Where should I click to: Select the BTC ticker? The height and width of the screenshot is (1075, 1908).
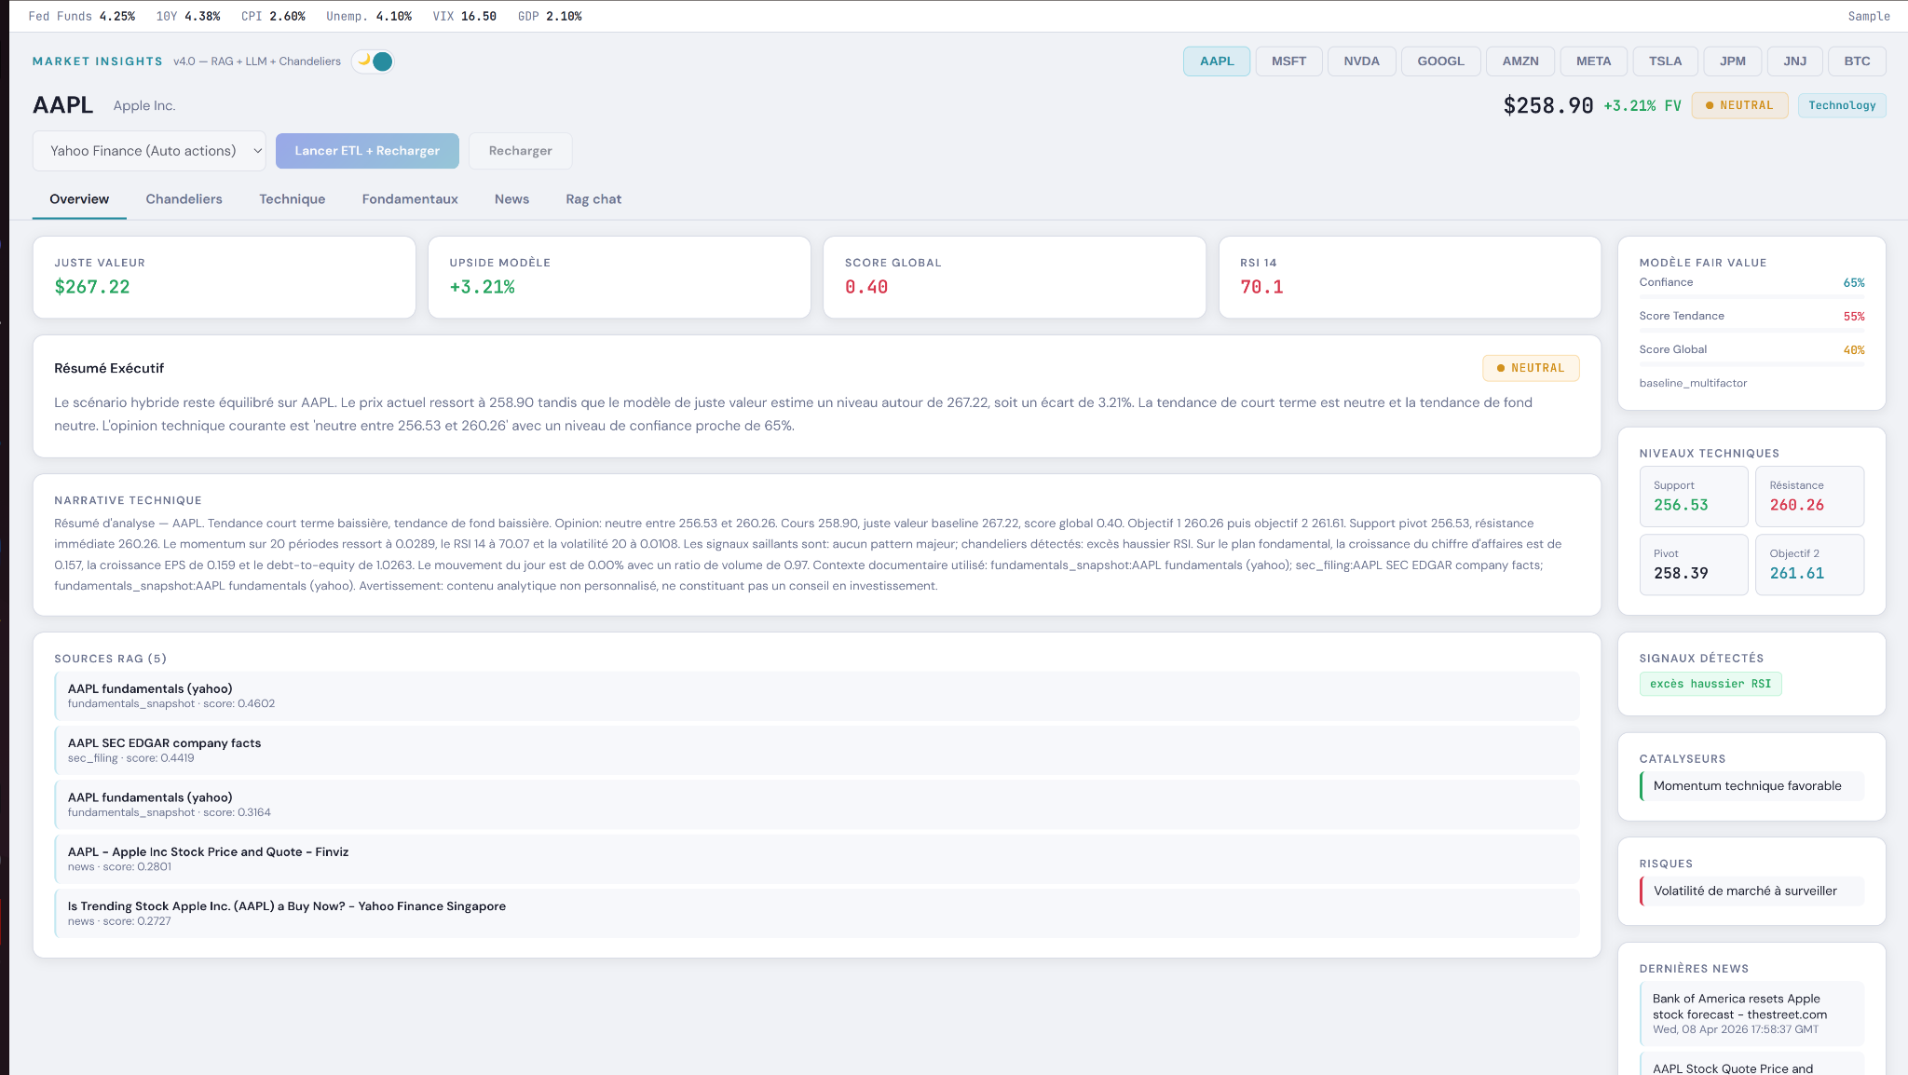pyautogui.click(x=1856, y=61)
